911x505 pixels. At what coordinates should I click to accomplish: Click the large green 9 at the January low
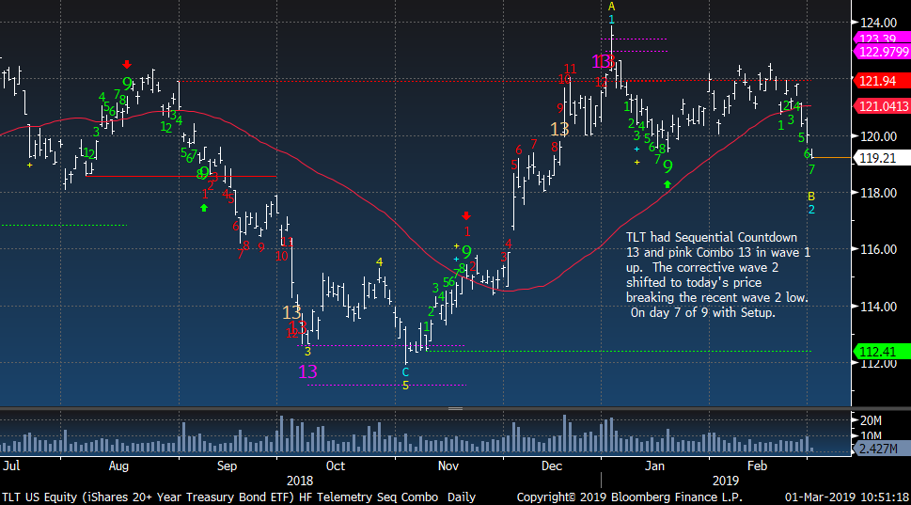pos(668,167)
